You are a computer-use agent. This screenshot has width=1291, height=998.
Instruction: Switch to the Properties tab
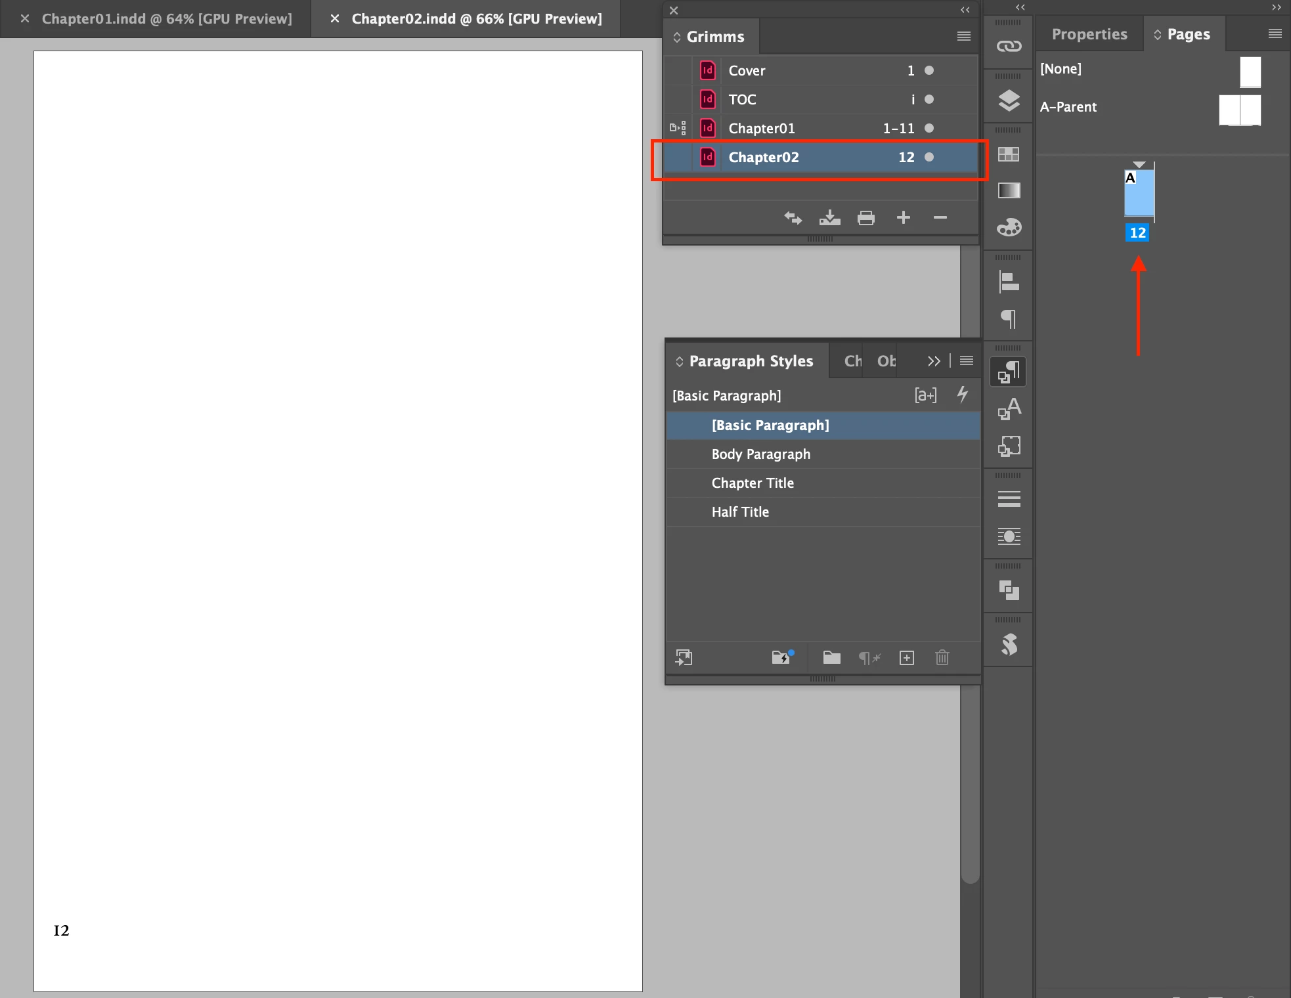pos(1089,34)
